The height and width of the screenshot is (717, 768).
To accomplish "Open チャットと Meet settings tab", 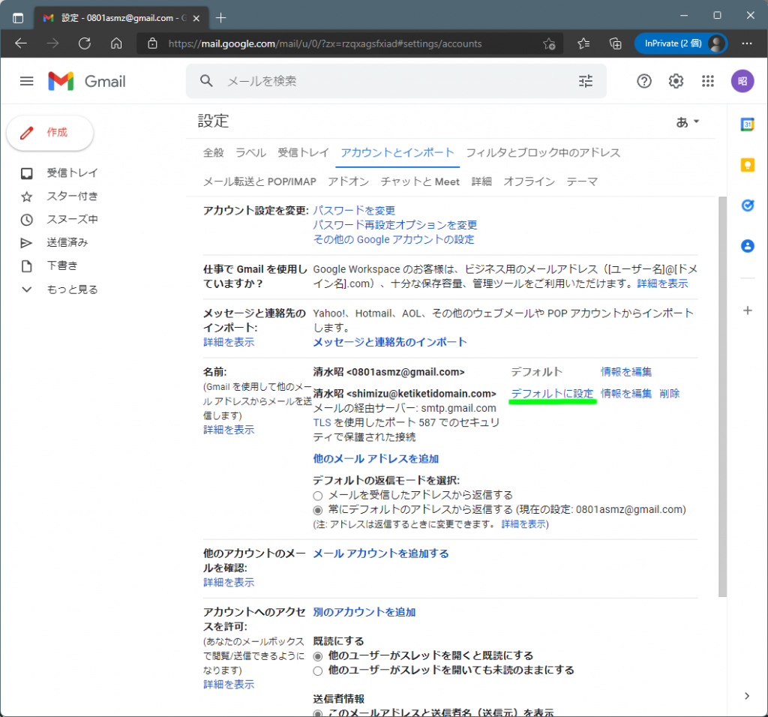I will (x=420, y=181).
